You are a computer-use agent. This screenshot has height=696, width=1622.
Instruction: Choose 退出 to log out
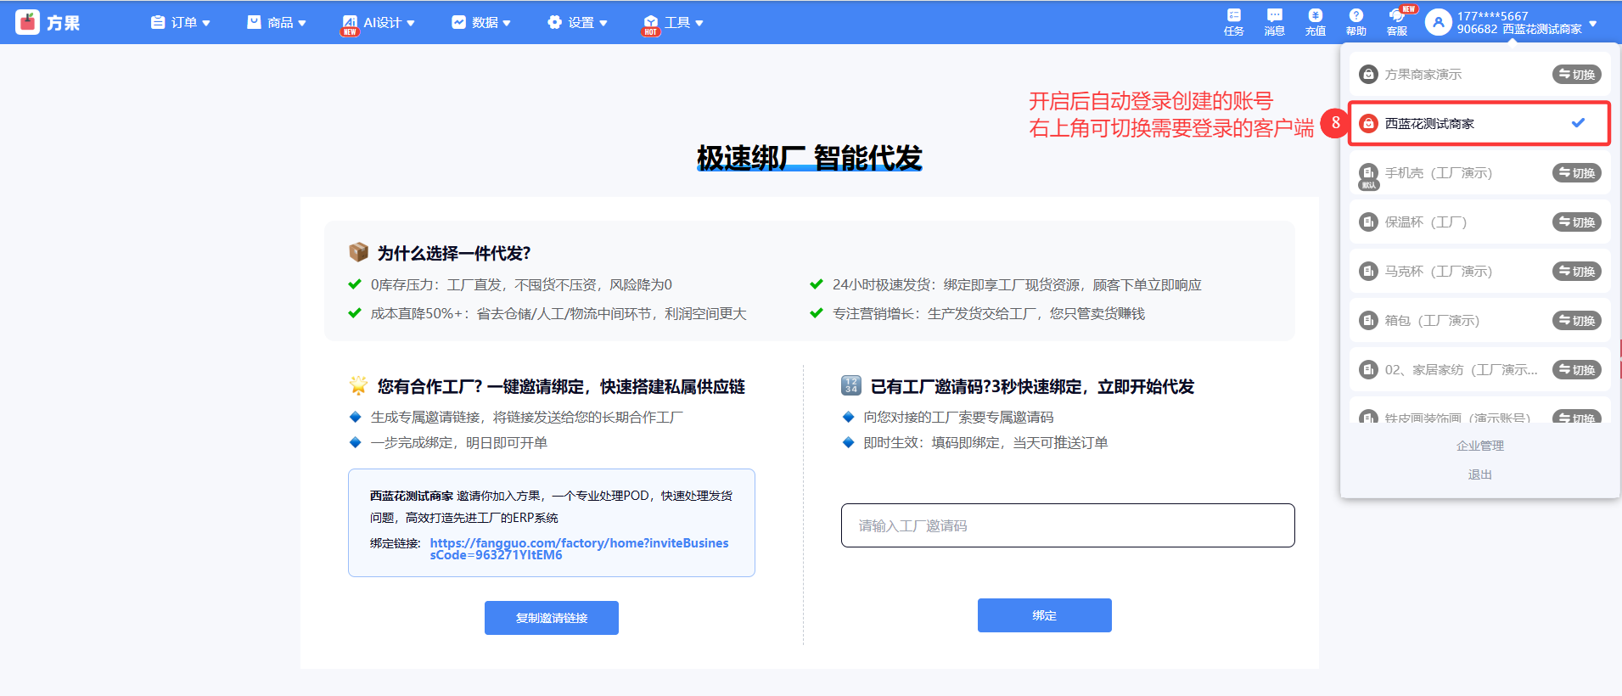pos(1479,474)
